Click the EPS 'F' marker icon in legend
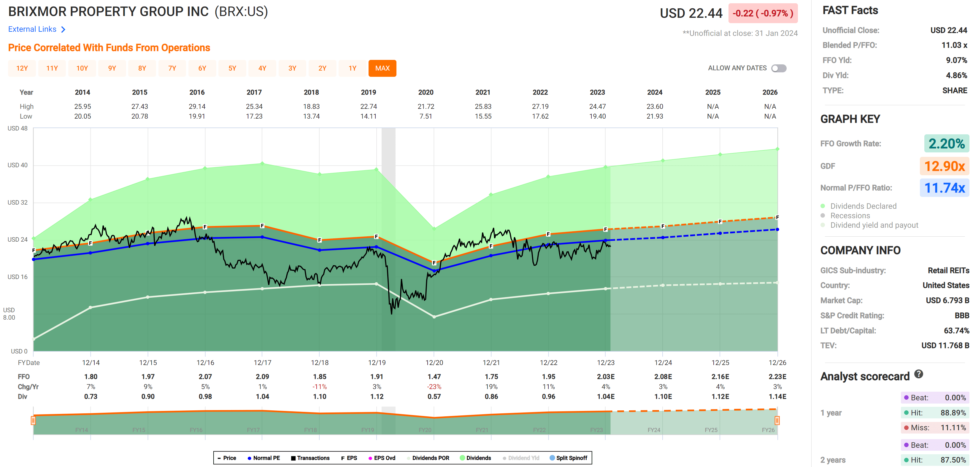The image size is (973, 467). (x=343, y=458)
